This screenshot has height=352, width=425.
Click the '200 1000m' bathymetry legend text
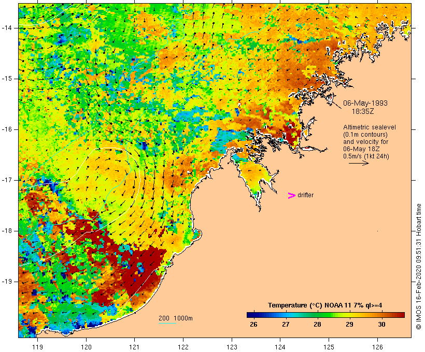click(x=176, y=318)
